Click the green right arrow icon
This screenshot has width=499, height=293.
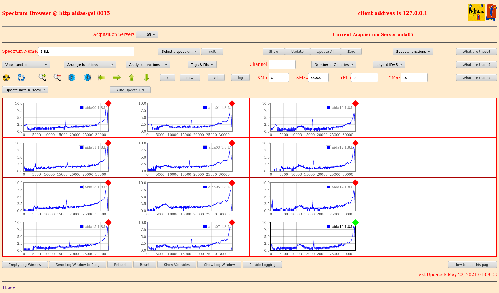117,78
